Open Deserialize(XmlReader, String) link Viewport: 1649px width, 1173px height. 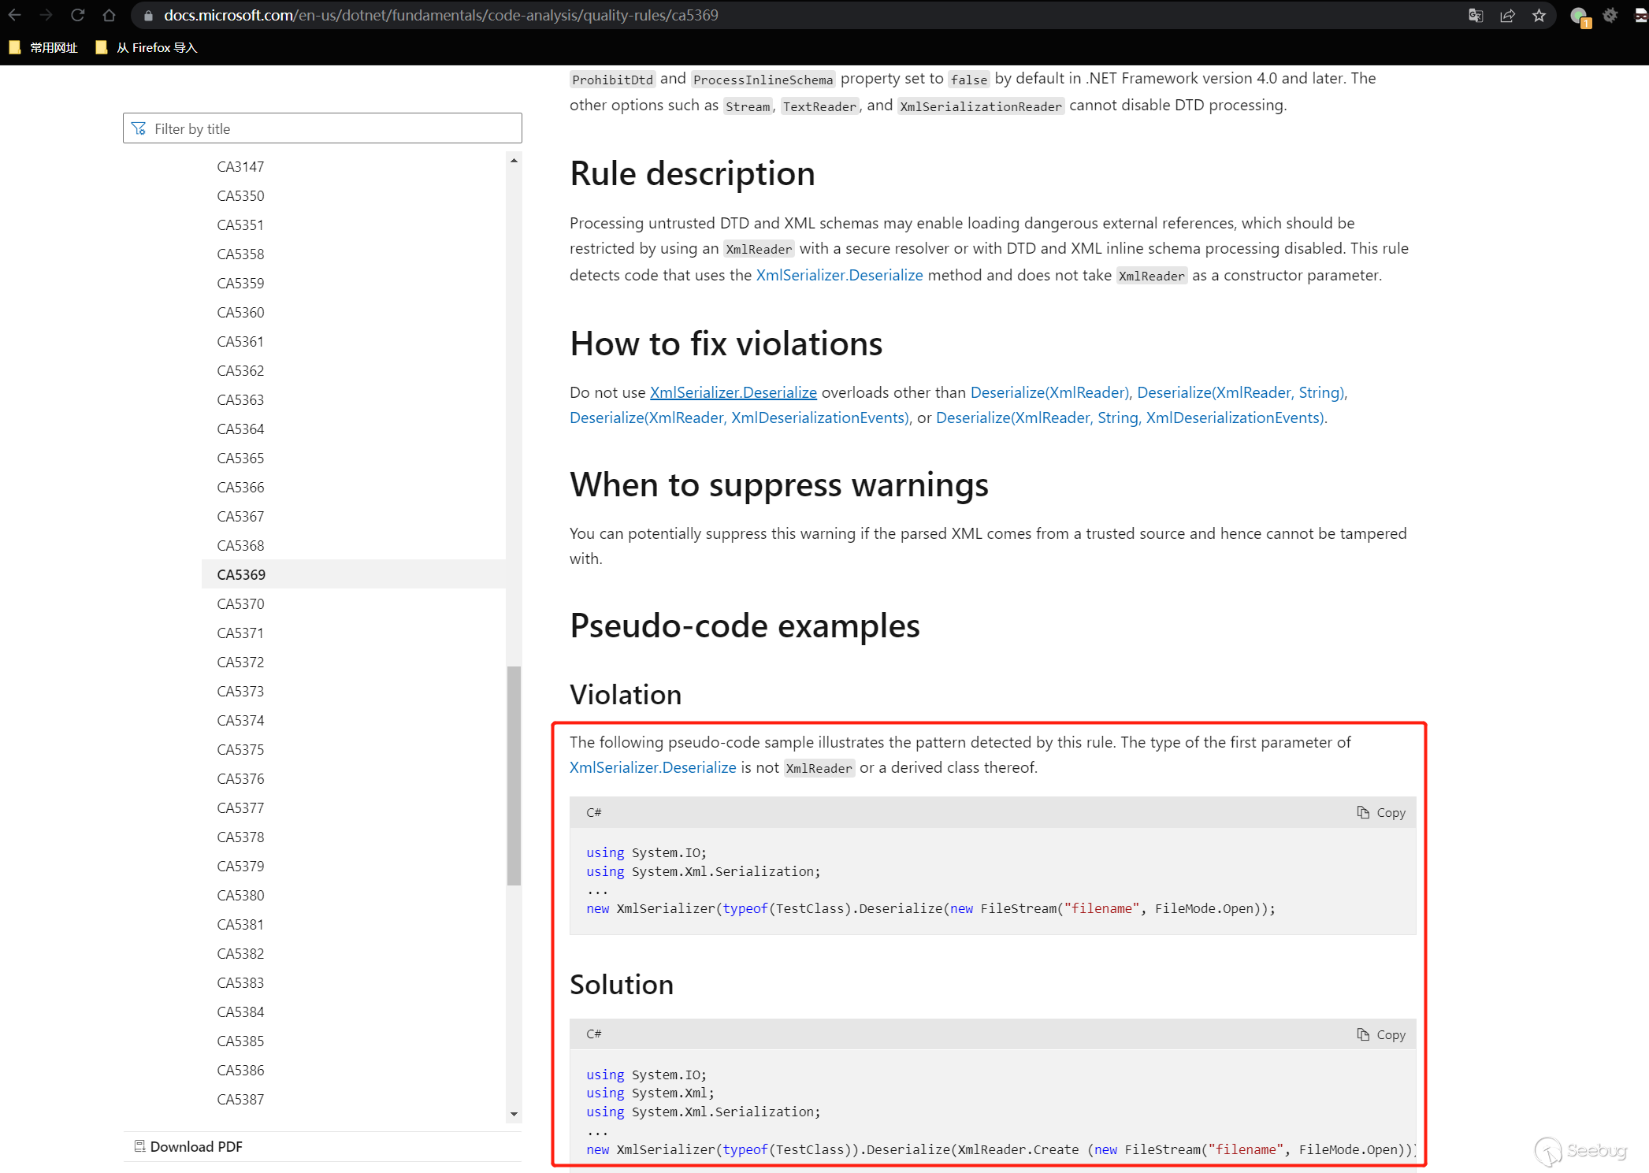(x=1240, y=392)
